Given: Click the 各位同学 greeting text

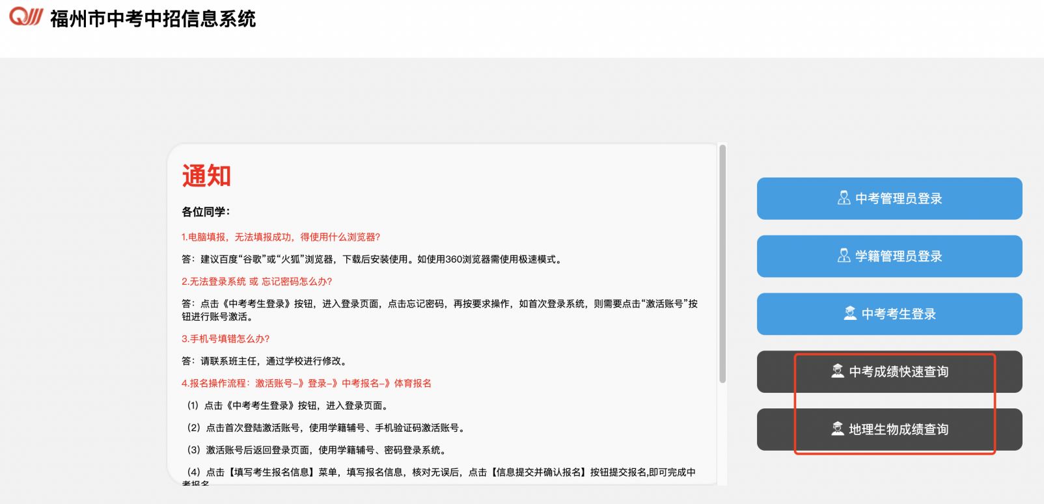Looking at the screenshot, I should [206, 212].
